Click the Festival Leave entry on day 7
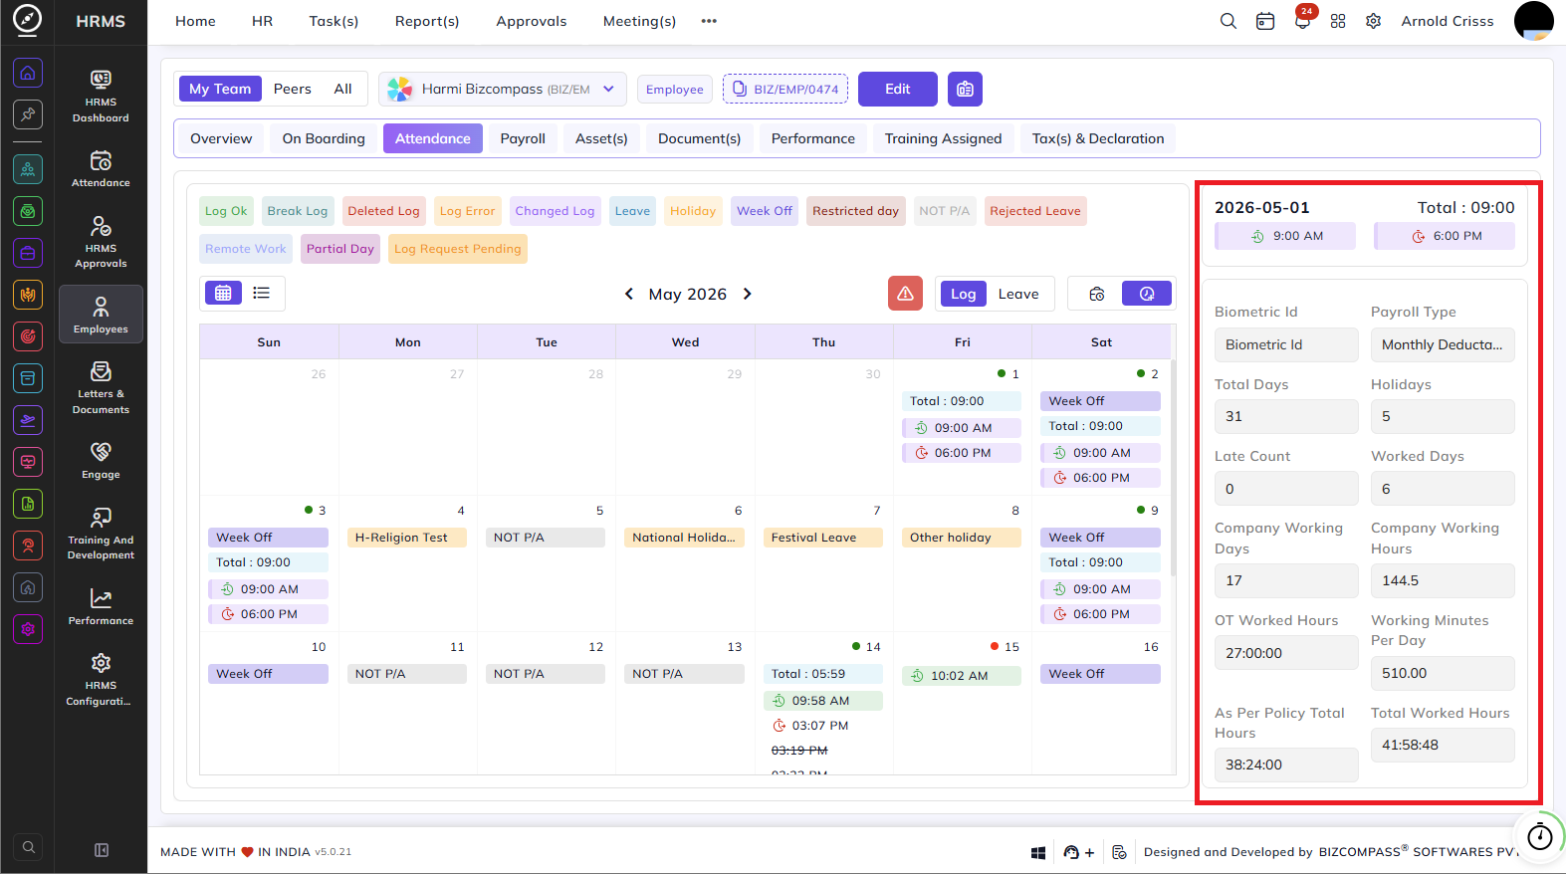1566x874 pixels. tap(823, 538)
